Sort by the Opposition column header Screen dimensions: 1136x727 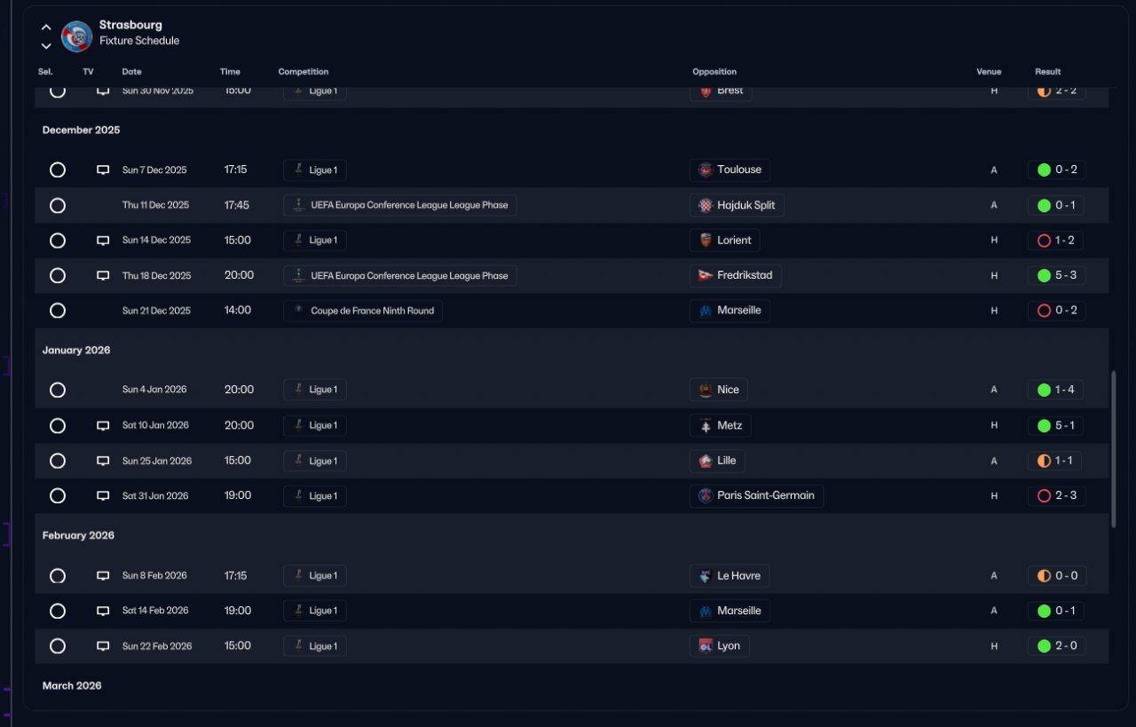click(714, 72)
